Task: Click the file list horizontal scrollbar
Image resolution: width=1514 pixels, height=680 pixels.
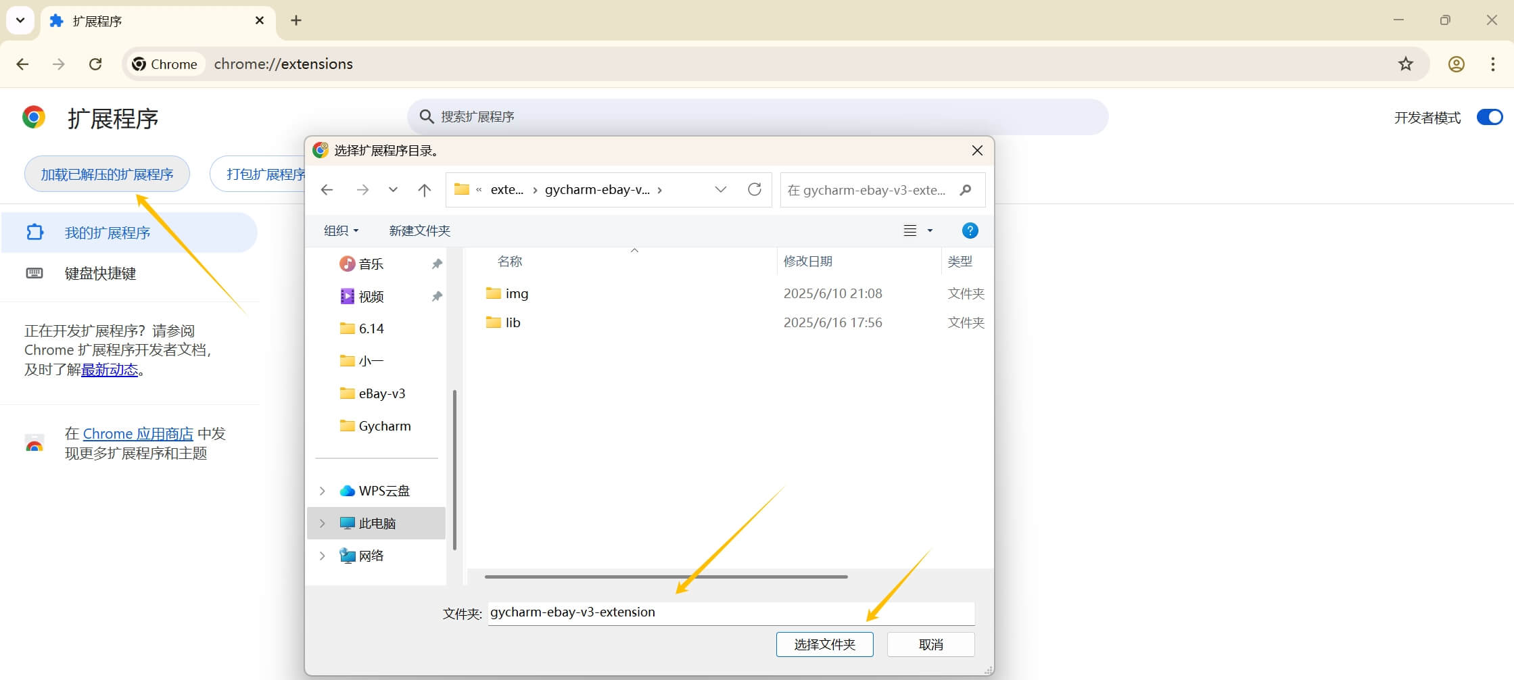Action: (666, 577)
